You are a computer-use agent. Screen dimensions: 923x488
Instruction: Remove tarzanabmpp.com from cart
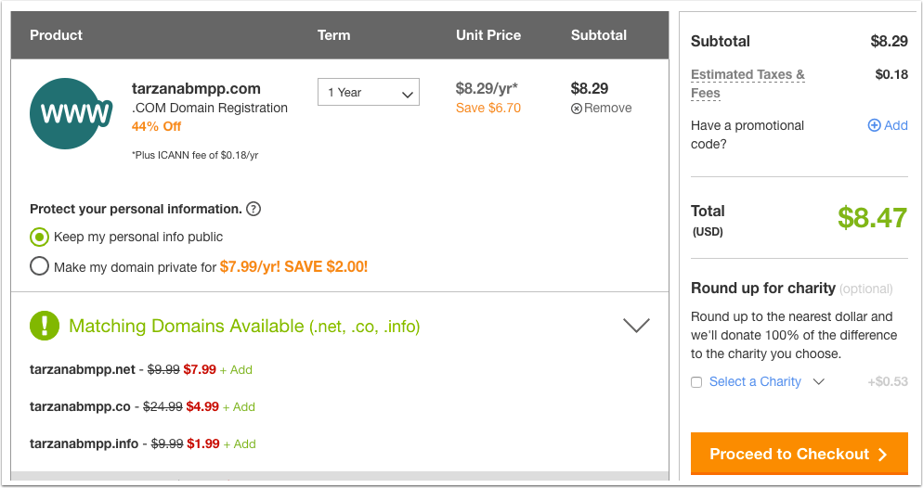(x=602, y=108)
